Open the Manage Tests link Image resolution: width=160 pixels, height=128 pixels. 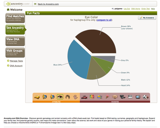pyautogui.click(x=16, y=61)
